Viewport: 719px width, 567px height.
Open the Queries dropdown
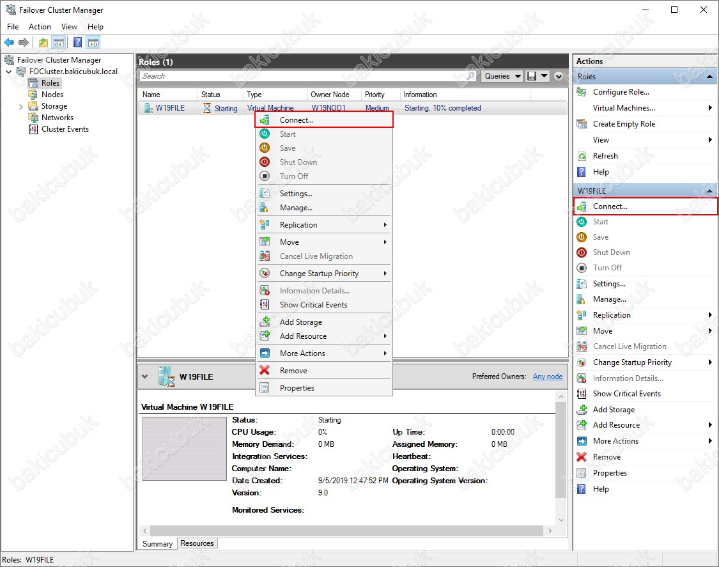[x=502, y=76]
